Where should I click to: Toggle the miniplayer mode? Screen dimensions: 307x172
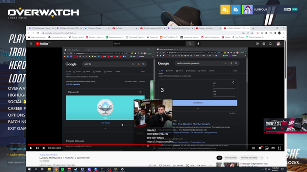click(267, 148)
